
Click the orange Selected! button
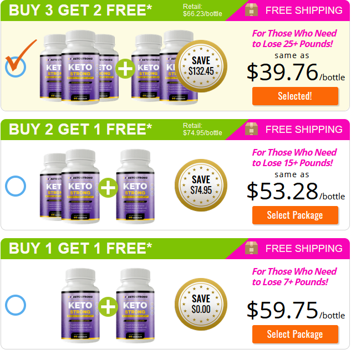click(x=295, y=96)
